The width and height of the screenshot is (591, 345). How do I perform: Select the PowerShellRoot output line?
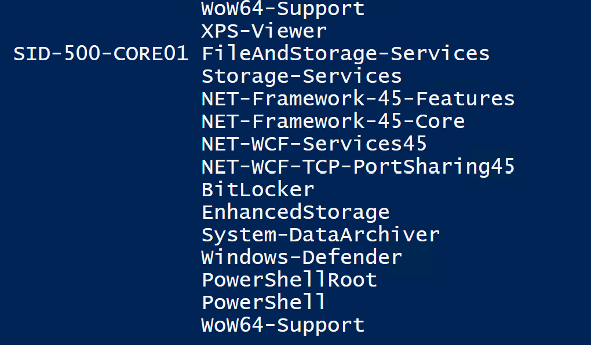pos(289,280)
